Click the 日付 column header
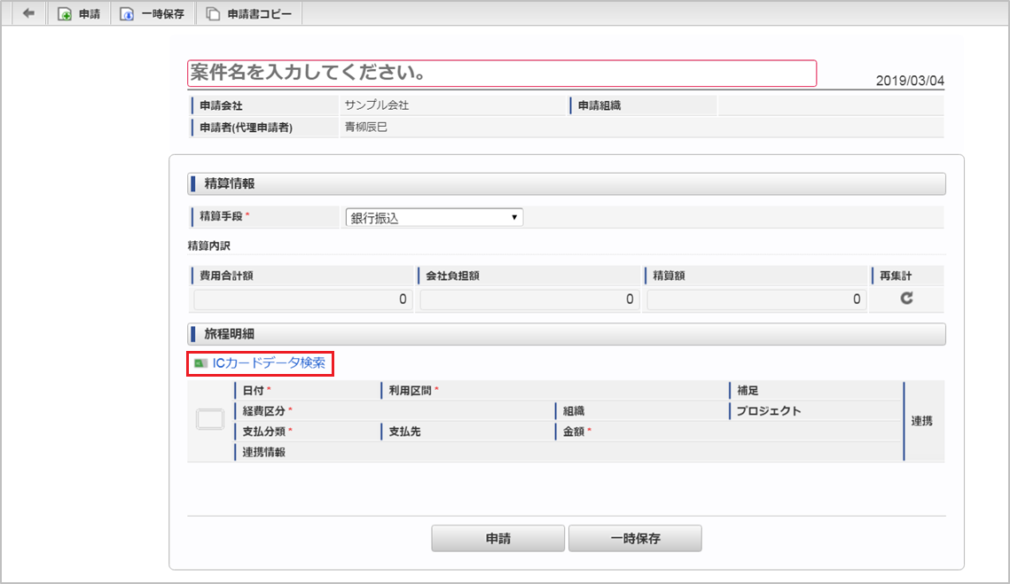The image size is (1010, 584). click(253, 390)
